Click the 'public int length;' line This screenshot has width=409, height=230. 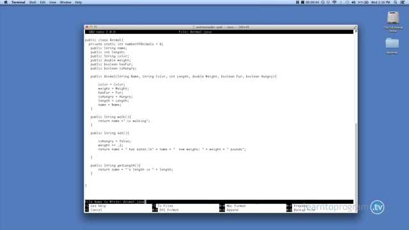pyautogui.click(x=108, y=52)
